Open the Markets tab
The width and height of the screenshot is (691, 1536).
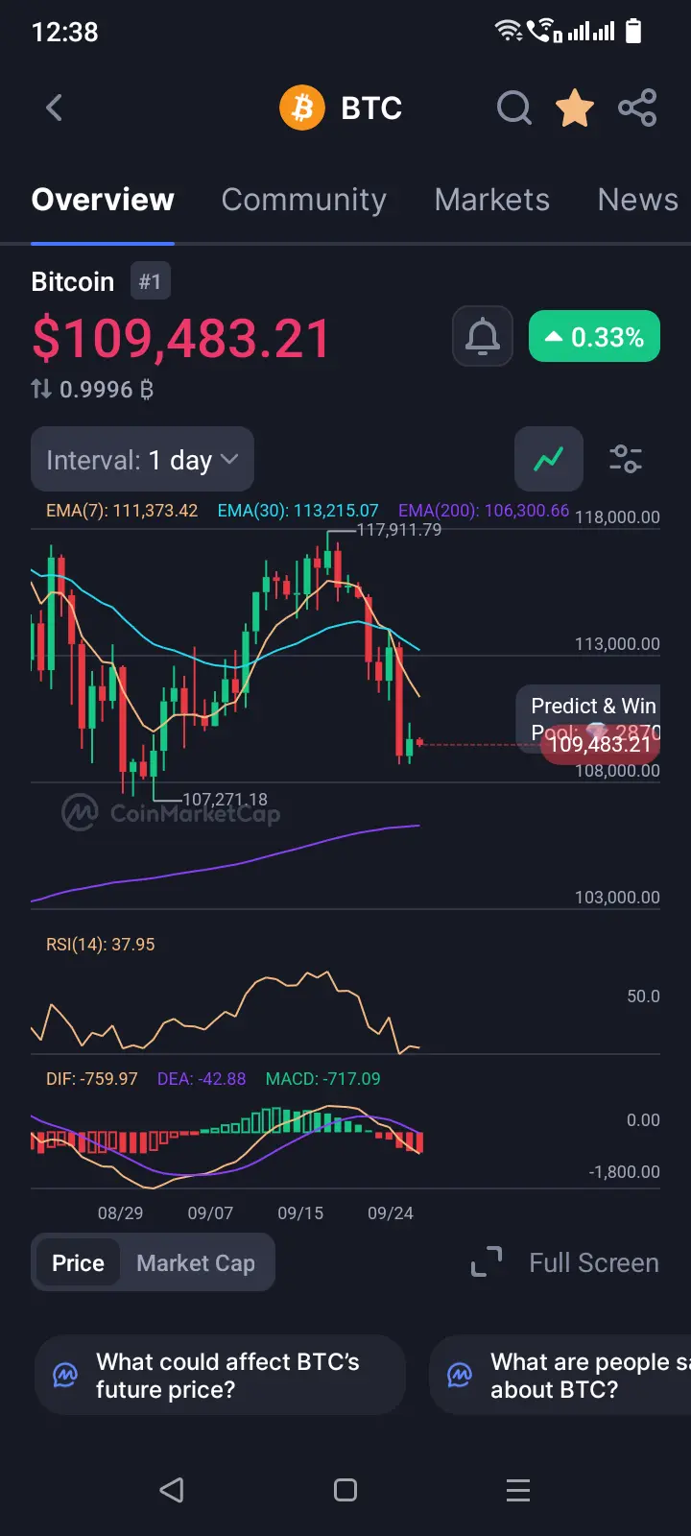[492, 200]
